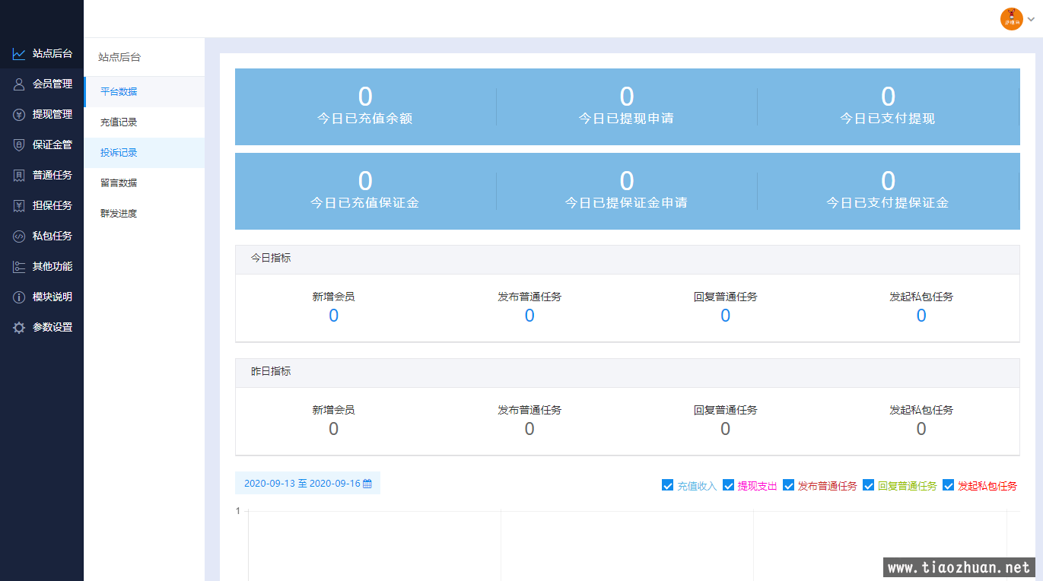Click today's 新增会员 count value
The image size is (1043, 581).
click(333, 316)
